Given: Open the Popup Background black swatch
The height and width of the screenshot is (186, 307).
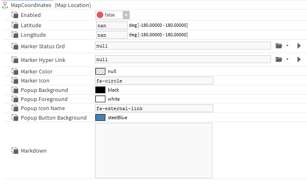Looking at the screenshot, I should tap(100, 90).
